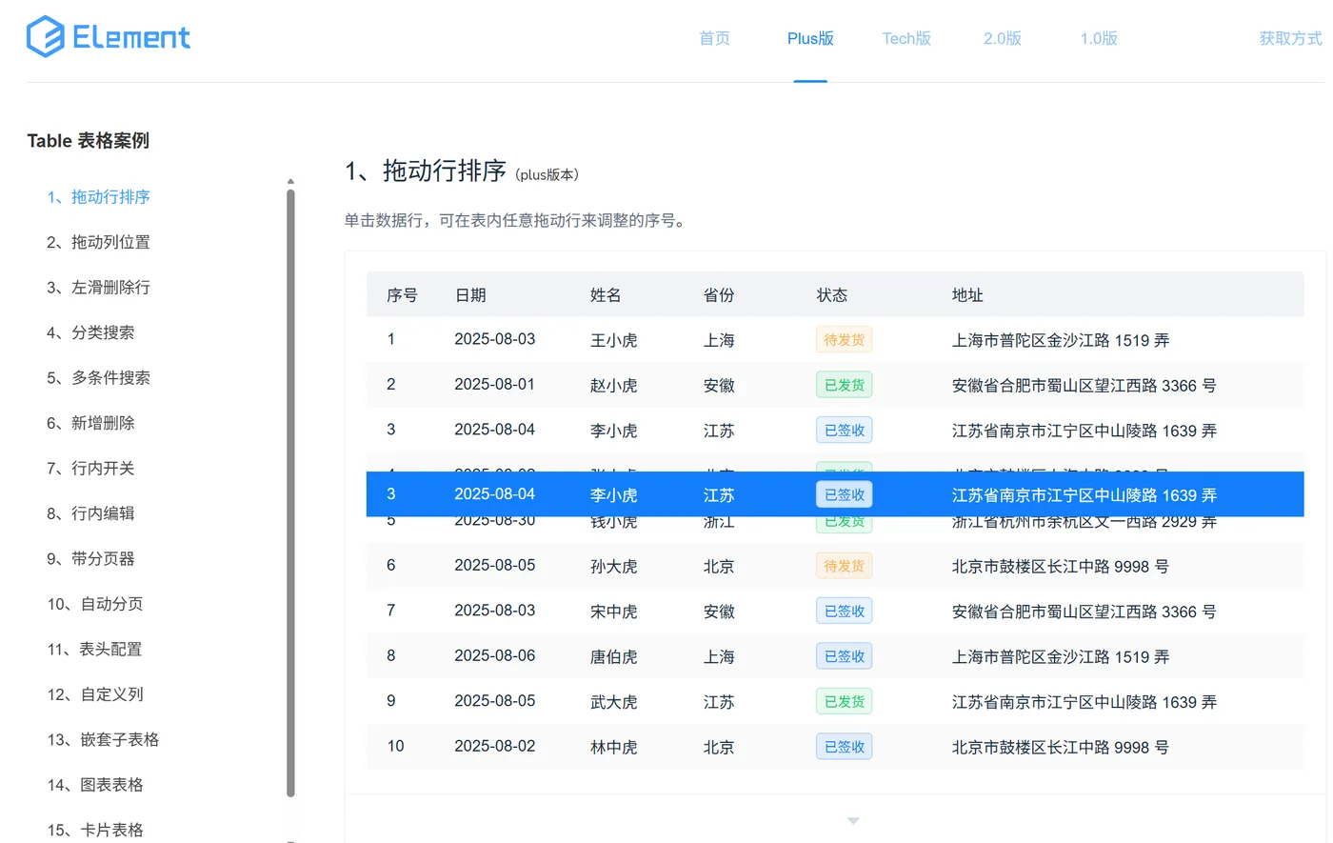Select row 6 with 孙大虎
This screenshot has height=843, width=1333.
[619, 565]
